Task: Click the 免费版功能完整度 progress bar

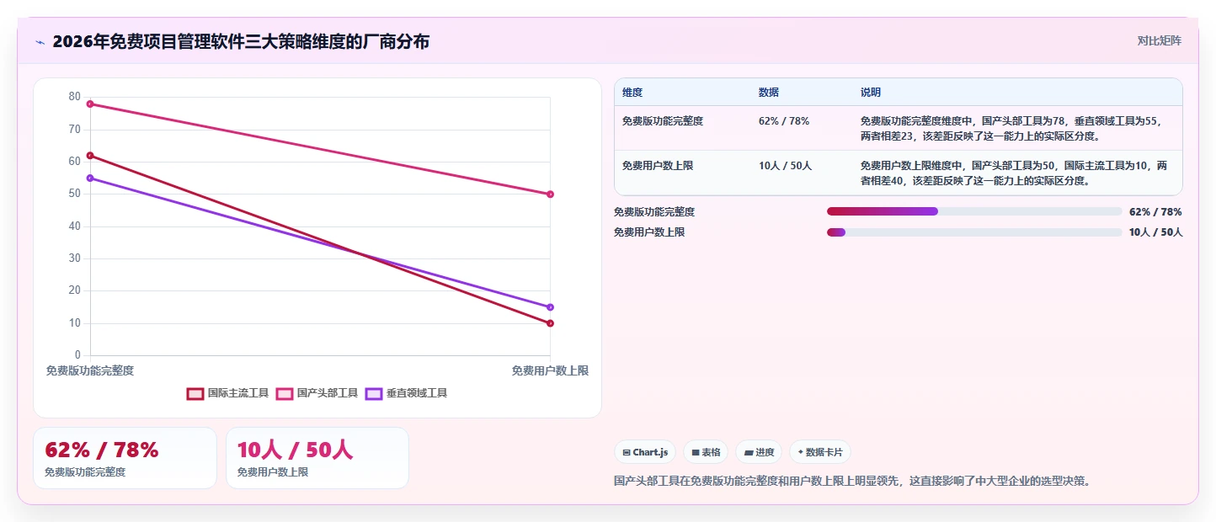Action: coord(974,211)
